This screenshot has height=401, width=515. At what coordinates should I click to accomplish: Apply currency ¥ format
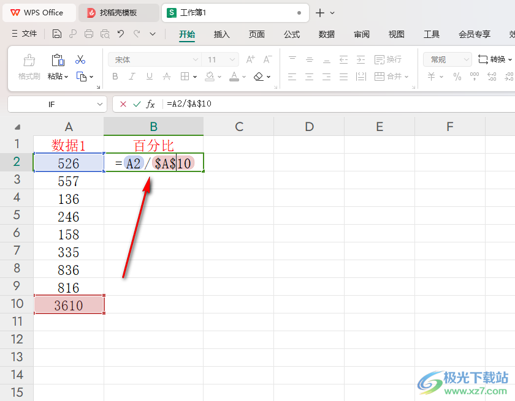(x=431, y=77)
